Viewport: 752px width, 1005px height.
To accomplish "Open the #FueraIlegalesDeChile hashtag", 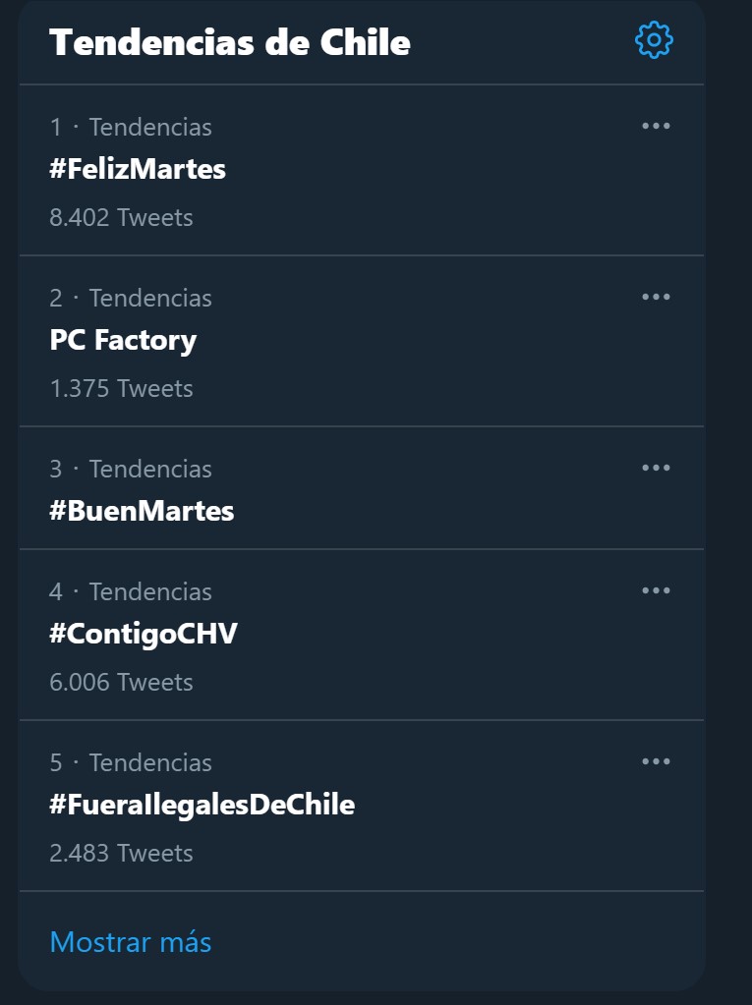I will [202, 805].
